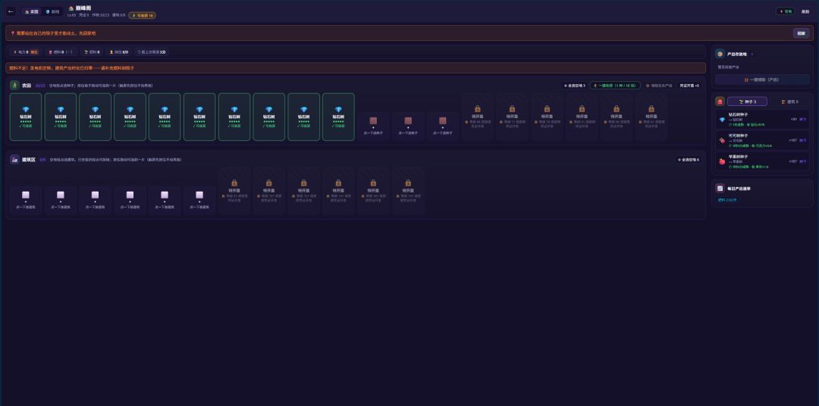
Task: Click the green 一键收获 button
Action: point(615,85)
